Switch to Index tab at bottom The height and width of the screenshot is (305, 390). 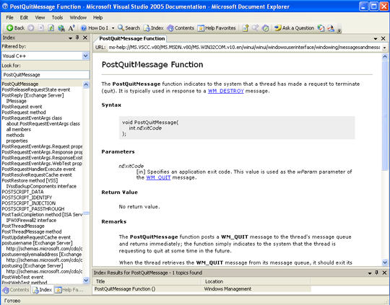tap(43, 290)
